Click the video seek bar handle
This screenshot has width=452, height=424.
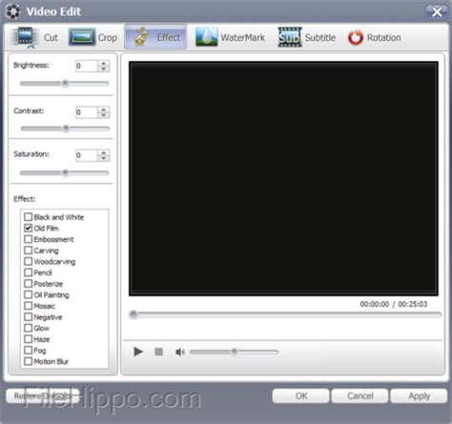[134, 314]
